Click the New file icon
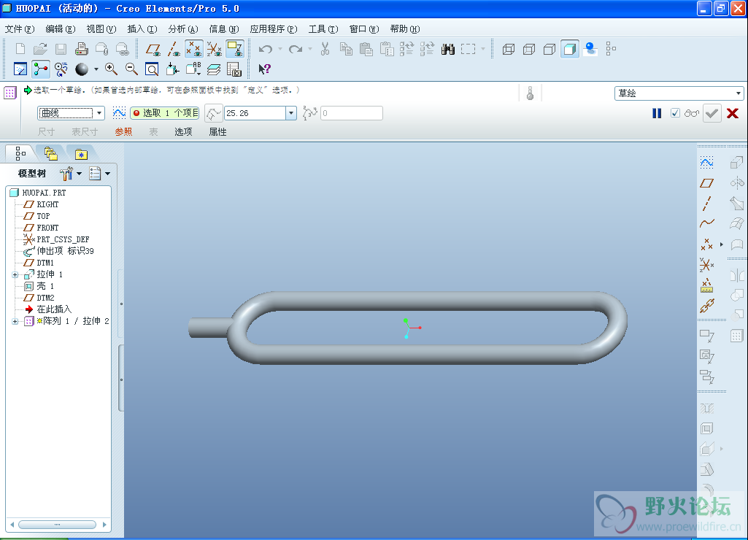Image resolution: width=748 pixels, height=540 pixels. [20, 49]
